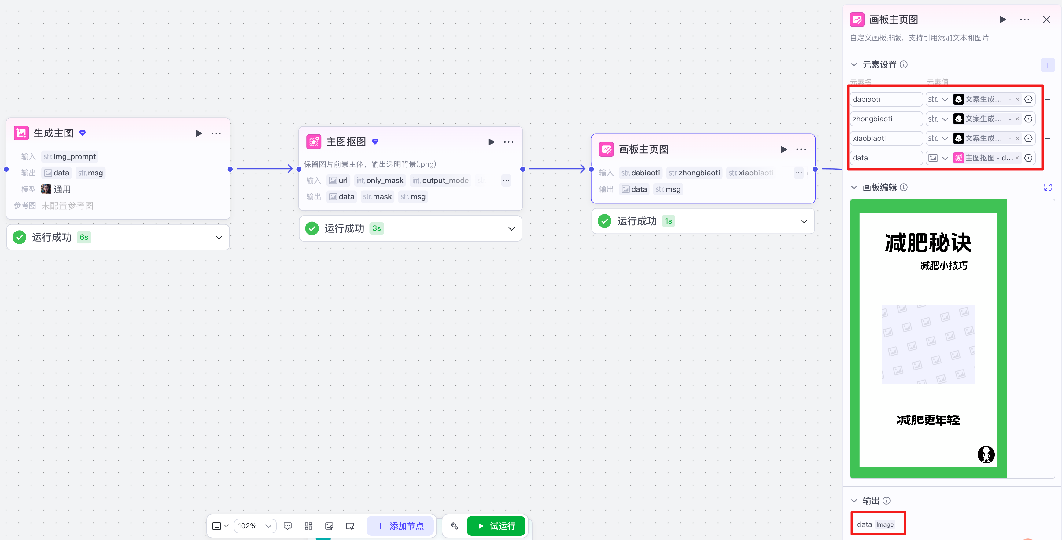
Task: Click the green 试运行 button
Action: (x=496, y=526)
